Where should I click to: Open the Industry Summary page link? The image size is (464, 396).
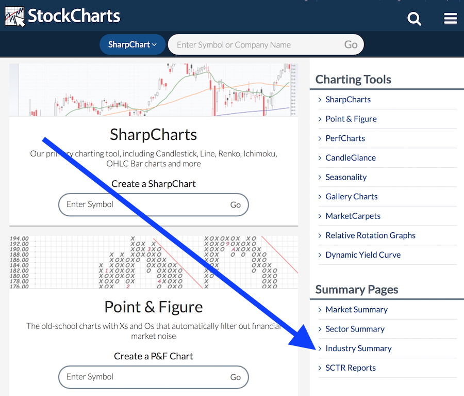[x=358, y=349]
